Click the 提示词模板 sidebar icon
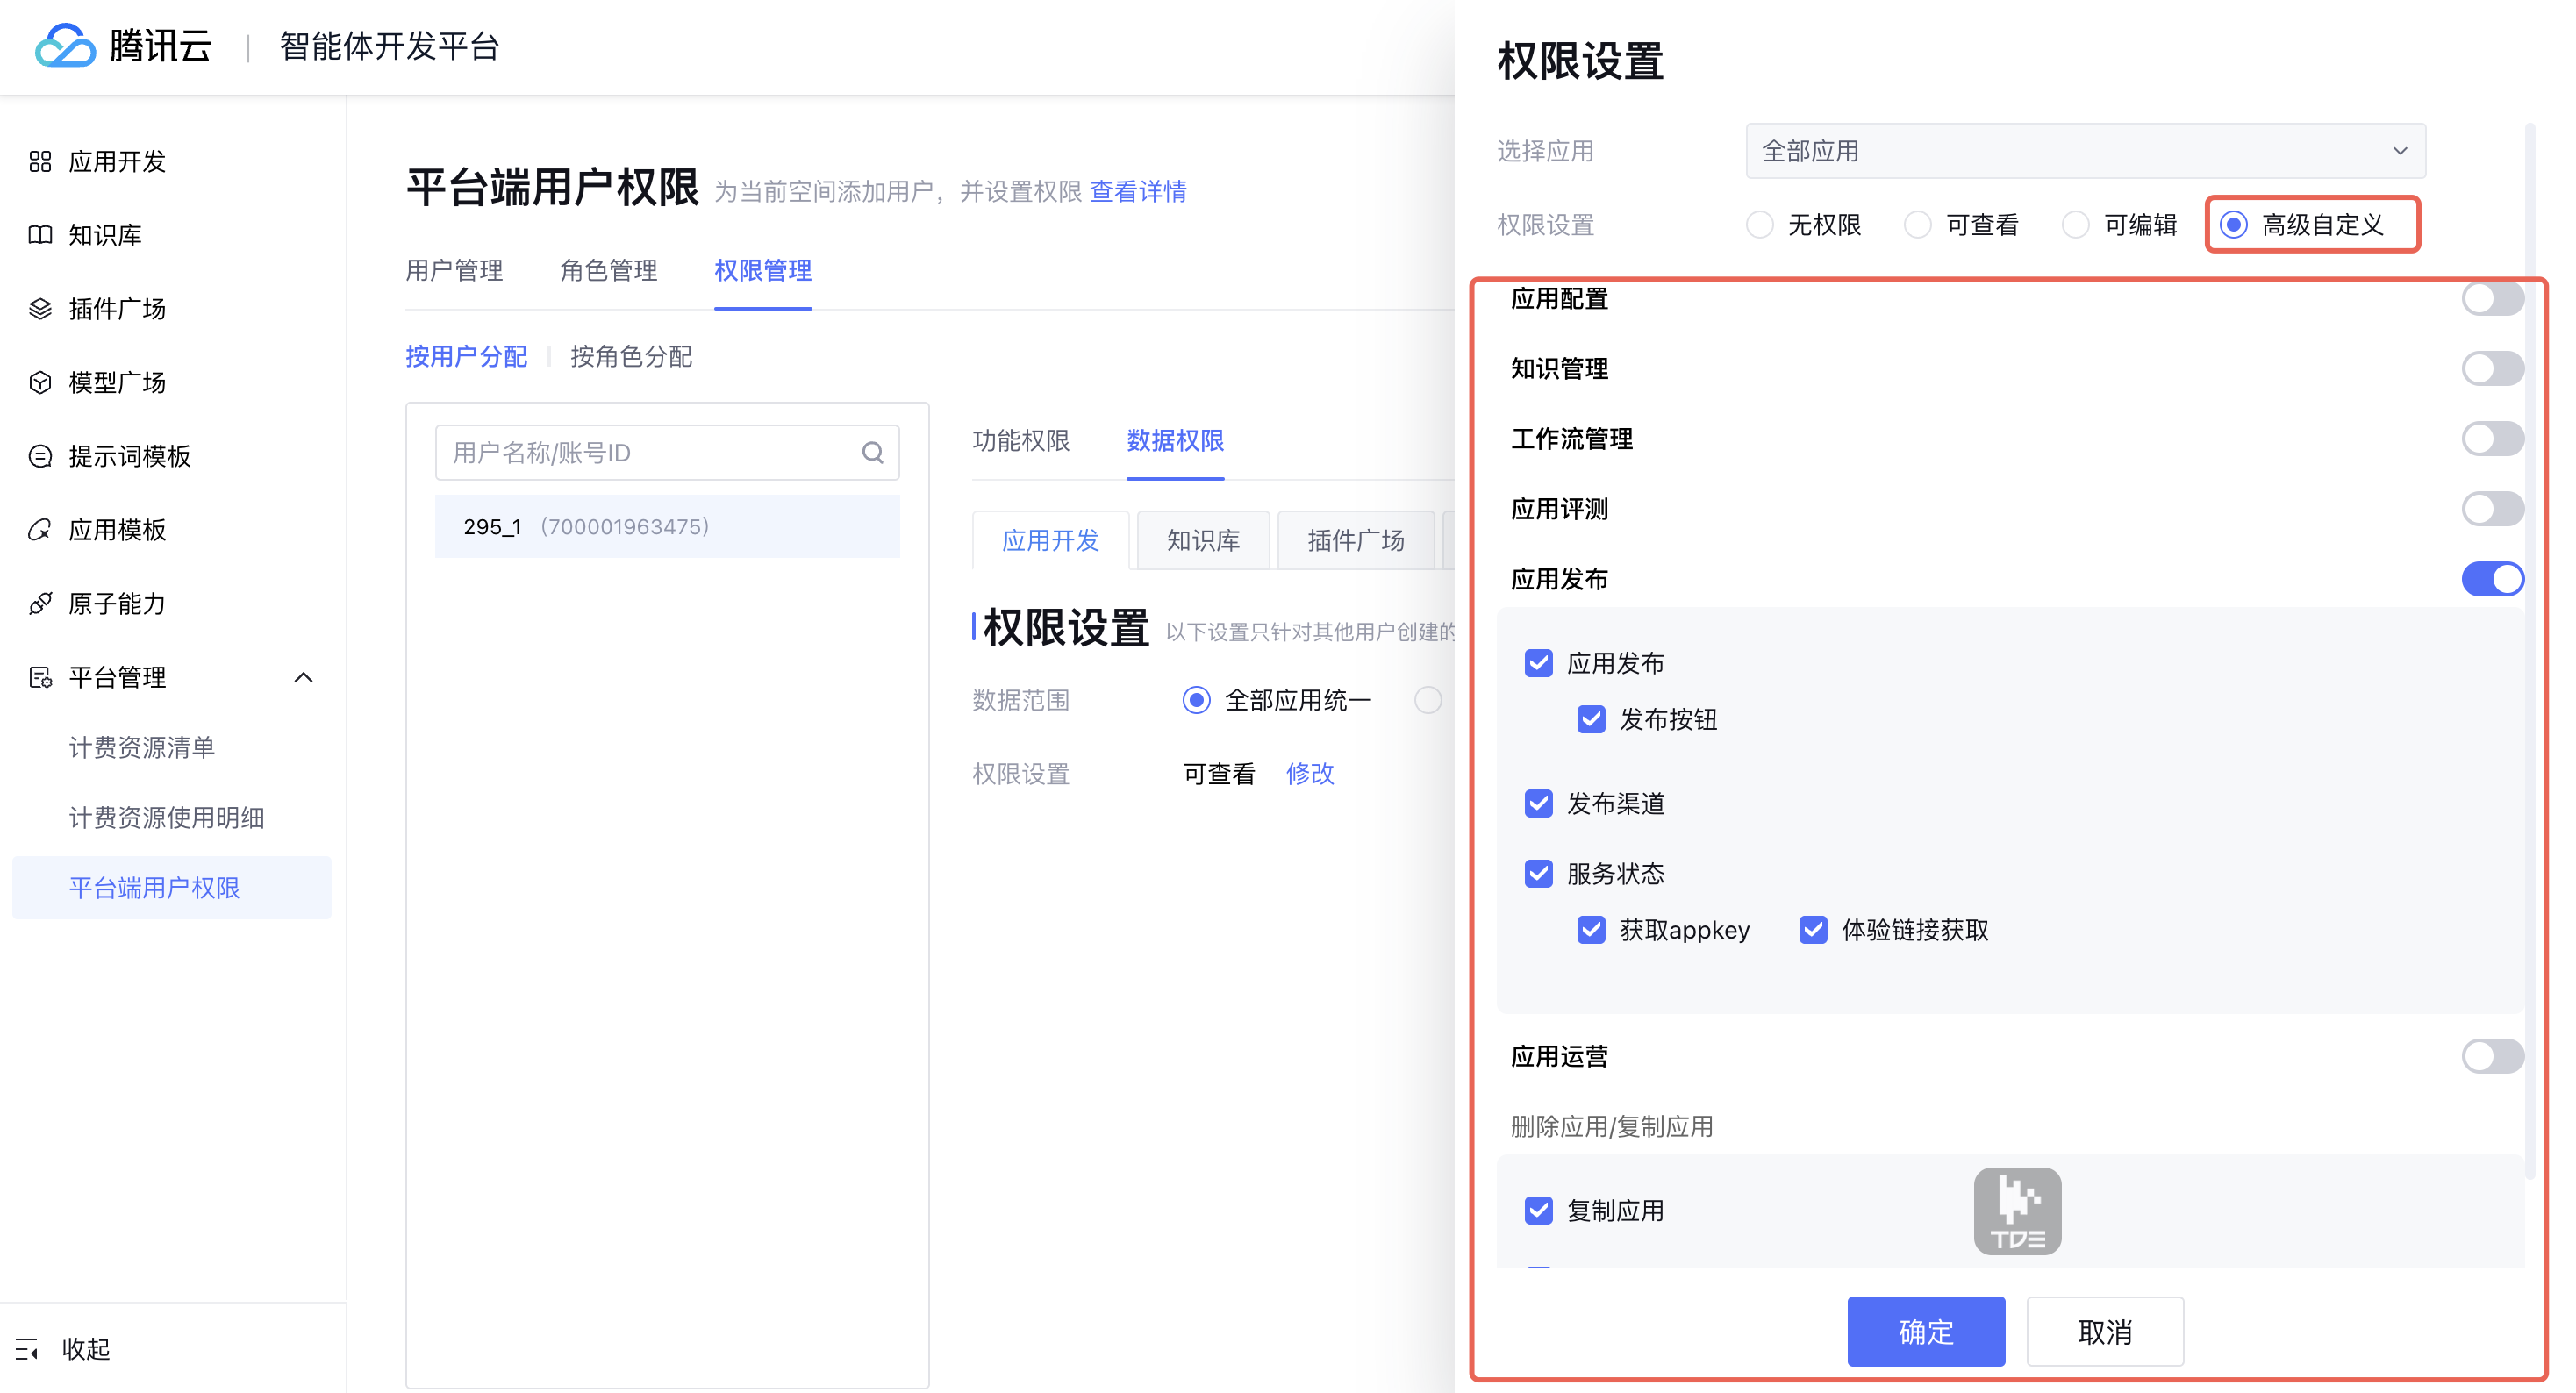 40,456
